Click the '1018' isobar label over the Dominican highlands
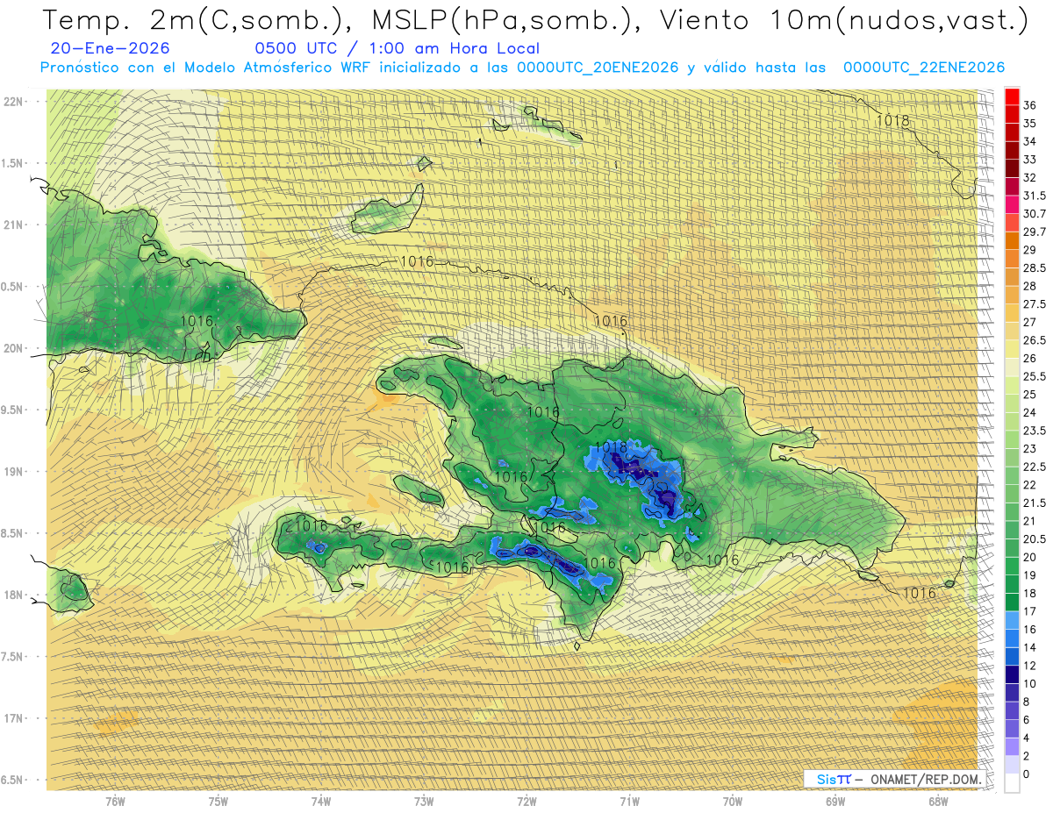Viewport: 1053px width, 813px height. click(611, 446)
